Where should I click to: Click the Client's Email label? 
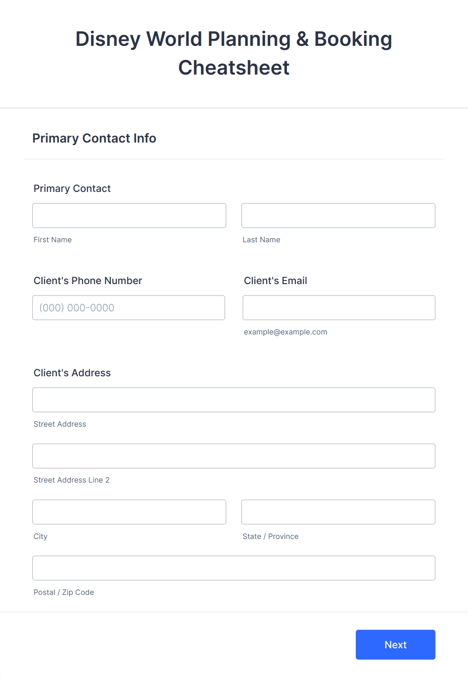tap(275, 281)
